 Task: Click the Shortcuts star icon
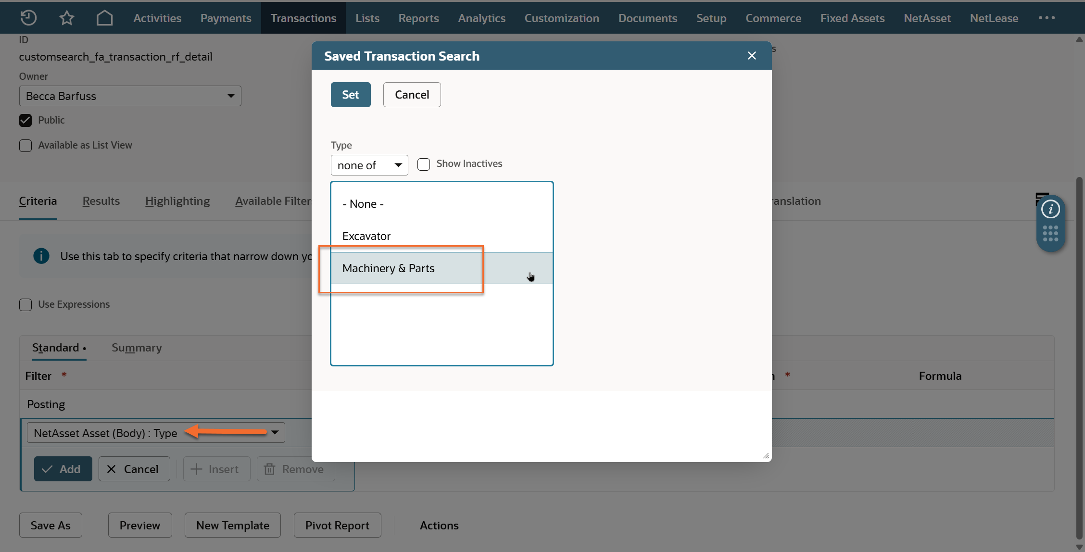(x=66, y=18)
